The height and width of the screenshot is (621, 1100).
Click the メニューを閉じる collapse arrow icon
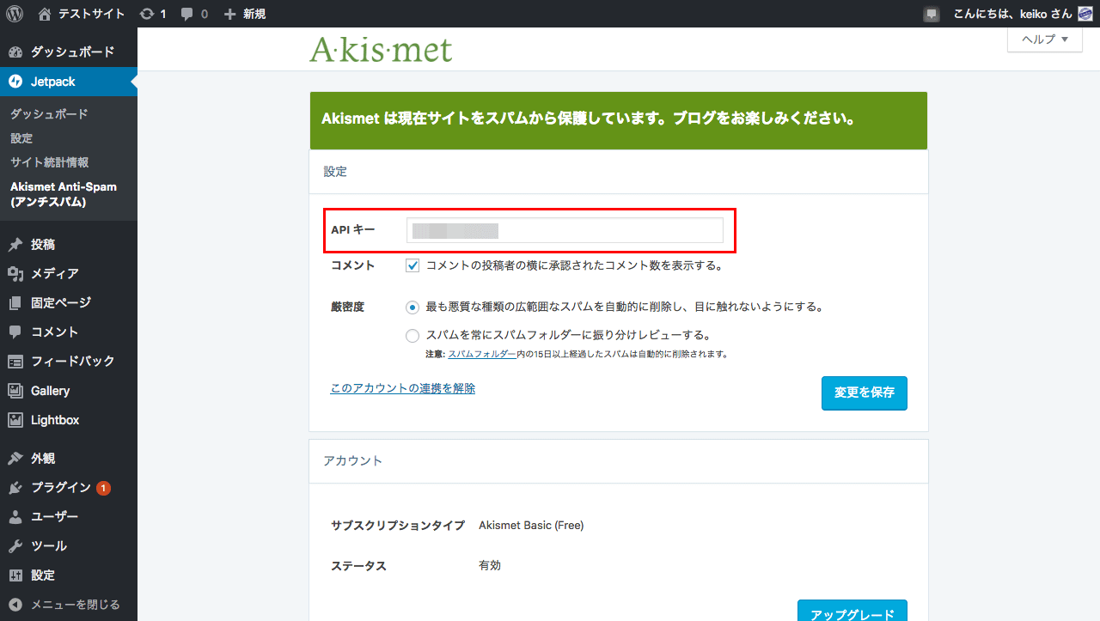(x=15, y=605)
